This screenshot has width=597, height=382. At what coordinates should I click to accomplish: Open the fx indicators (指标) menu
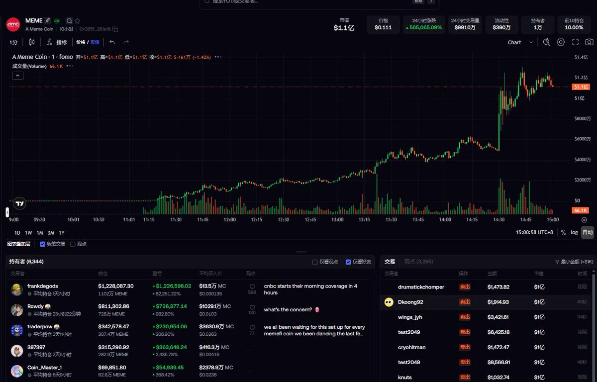[x=57, y=42]
